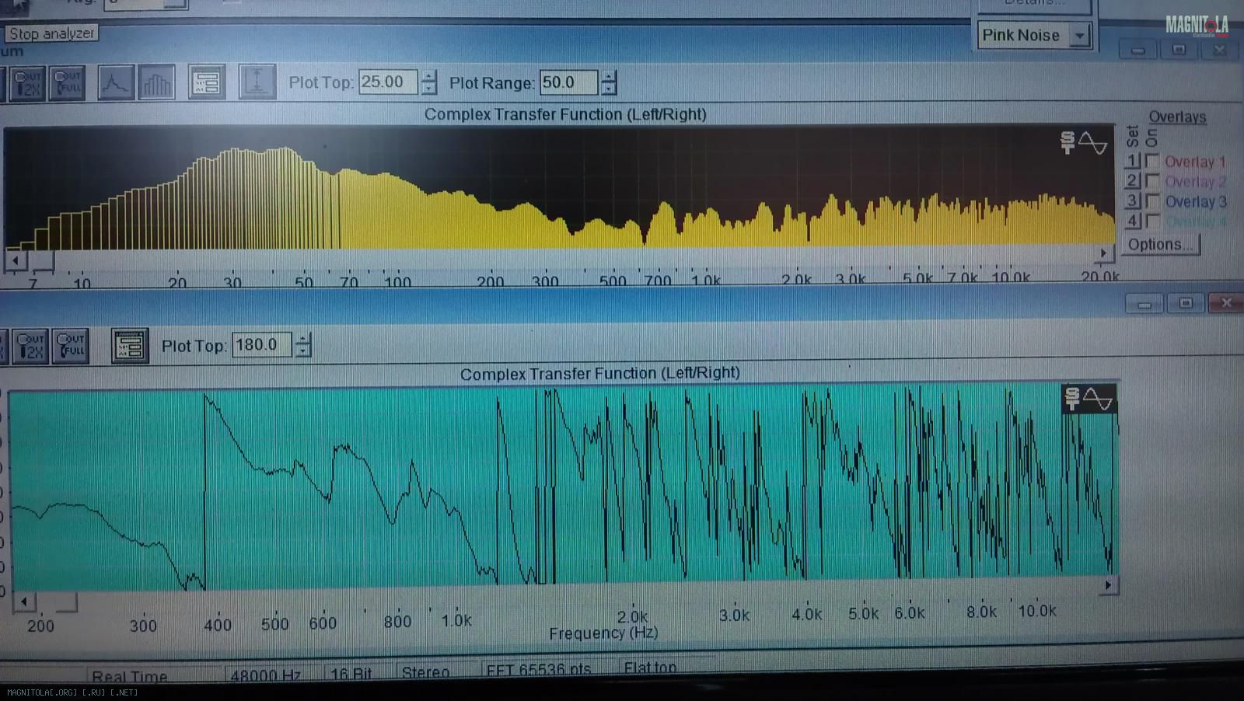
Task: Increase Plot Top value in spectrum window
Action: coord(429,76)
